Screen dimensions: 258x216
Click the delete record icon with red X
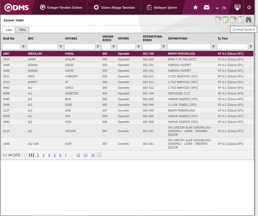coord(233,20)
